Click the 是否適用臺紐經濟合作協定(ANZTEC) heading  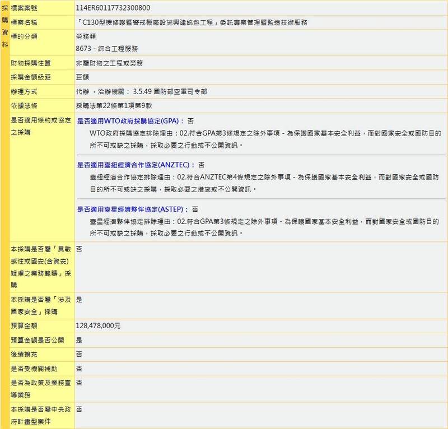point(136,165)
